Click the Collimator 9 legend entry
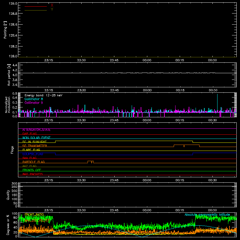Viewport: 240px width, 240px height. coord(34,103)
